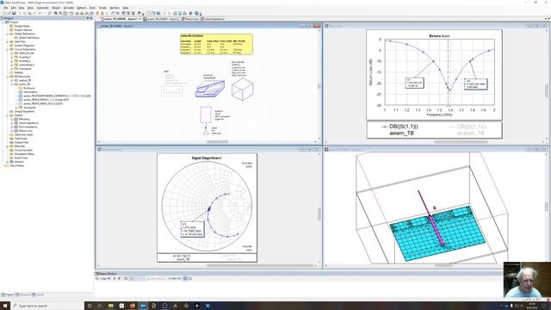Open the Simulate menu
This screenshot has height=310, width=551.
69,8
